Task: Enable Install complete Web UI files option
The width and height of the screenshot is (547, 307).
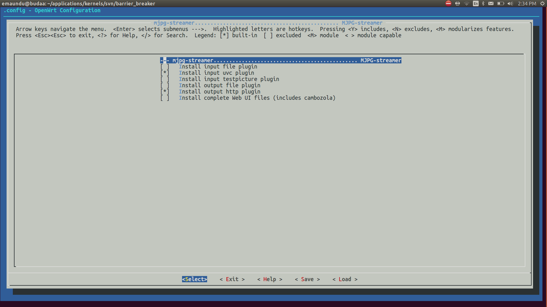Action: (x=165, y=98)
